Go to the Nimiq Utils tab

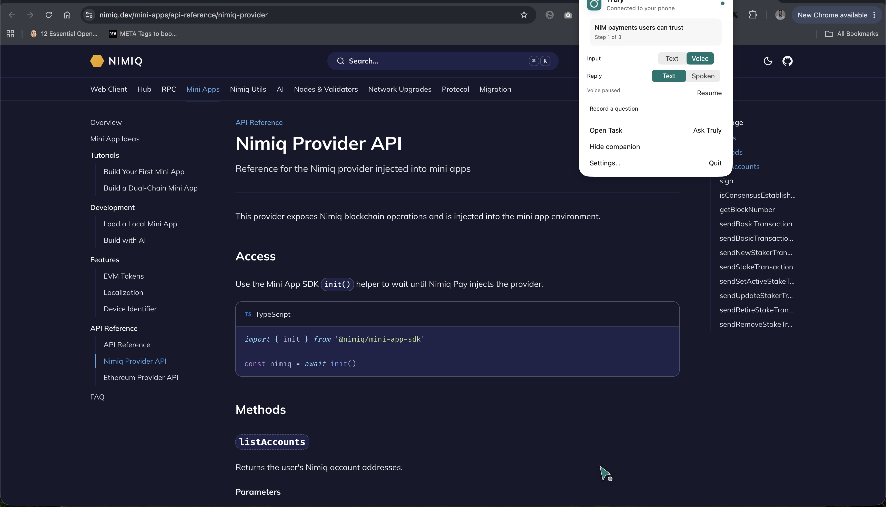click(248, 89)
